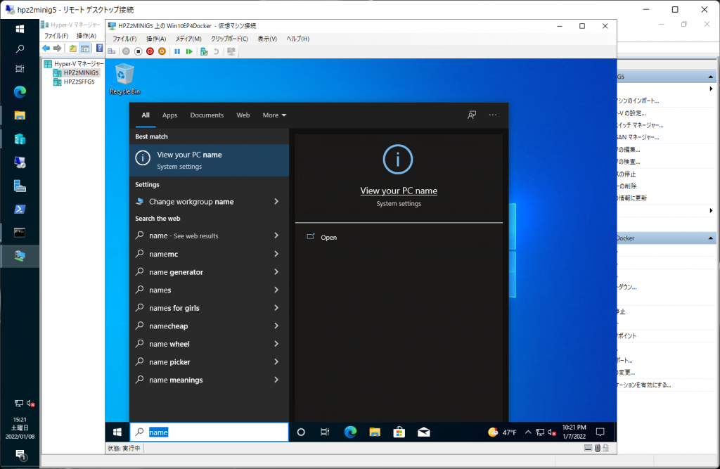This screenshot has width=720, height=469.
Task: Create a checkpoint via toolbar icon
Action: point(203,51)
